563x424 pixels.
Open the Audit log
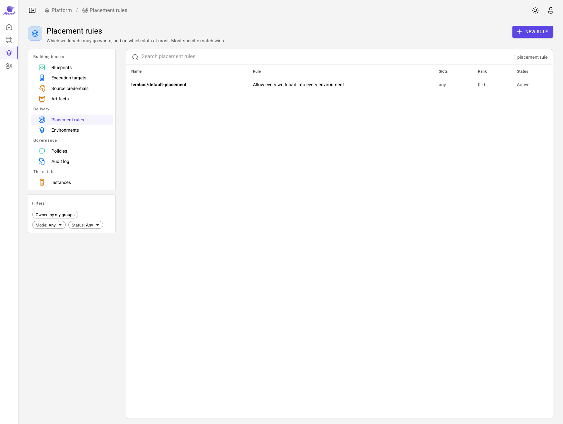click(72, 161)
